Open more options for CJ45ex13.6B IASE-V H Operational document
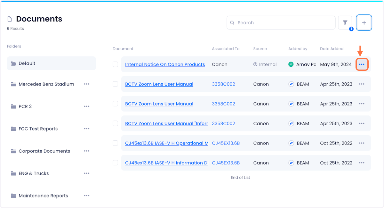The width and height of the screenshot is (384, 208). coord(362,143)
